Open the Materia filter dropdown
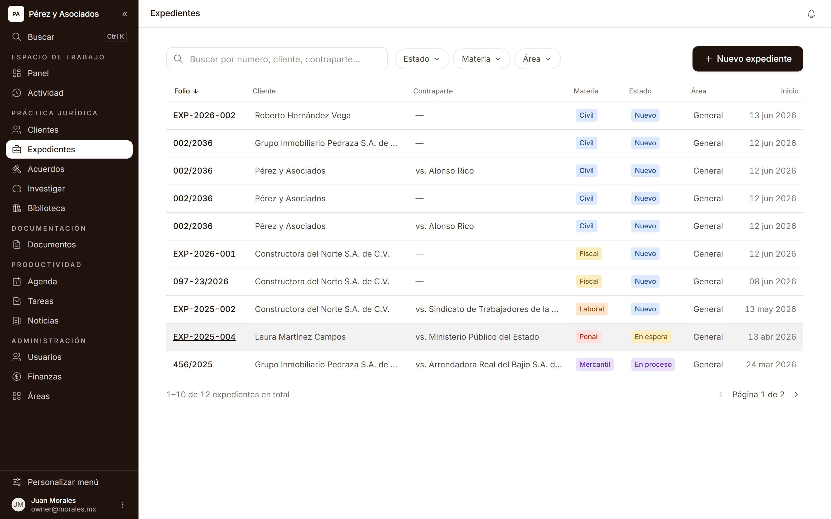The image size is (831, 519). tap(481, 59)
